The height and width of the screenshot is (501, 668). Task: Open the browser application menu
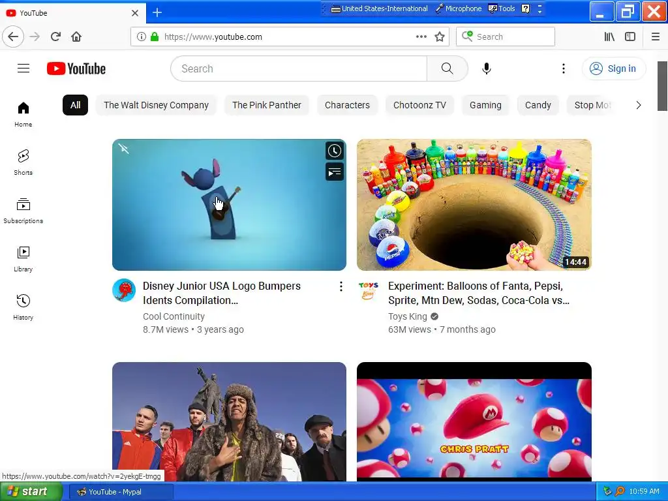[x=655, y=37]
